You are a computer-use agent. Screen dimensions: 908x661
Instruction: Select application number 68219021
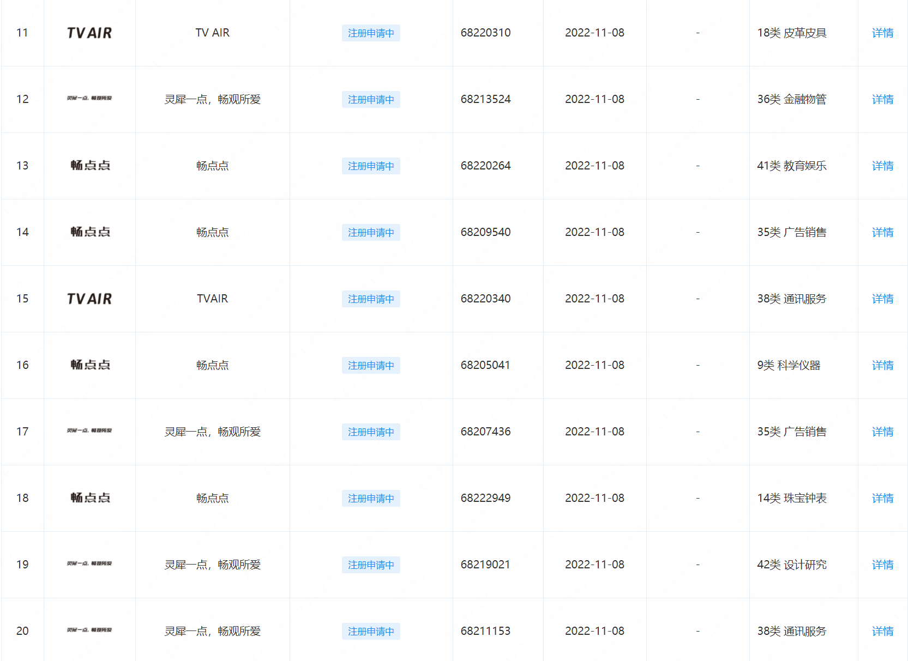point(485,565)
